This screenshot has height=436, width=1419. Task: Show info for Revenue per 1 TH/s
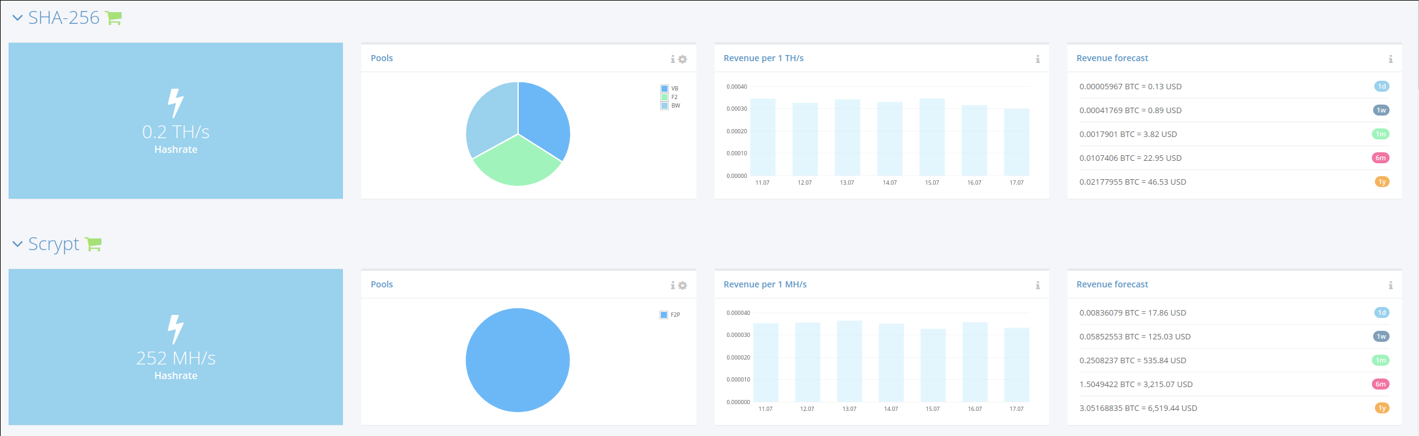point(1037,59)
